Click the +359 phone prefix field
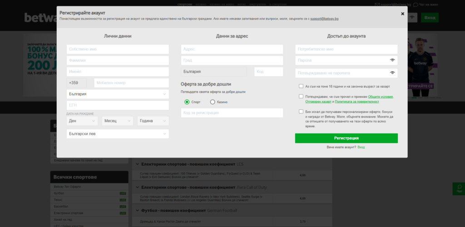Image resolution: width=465 pixels, height=227 pixels. (x=76, y=83)
